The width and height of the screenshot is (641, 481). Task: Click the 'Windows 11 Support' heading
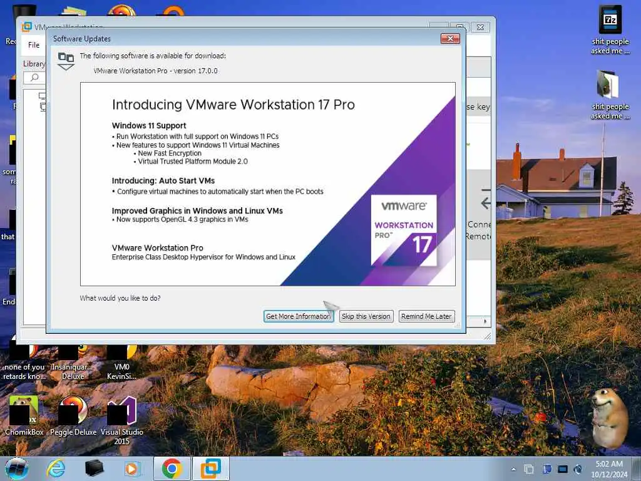(x=149, y=125)
